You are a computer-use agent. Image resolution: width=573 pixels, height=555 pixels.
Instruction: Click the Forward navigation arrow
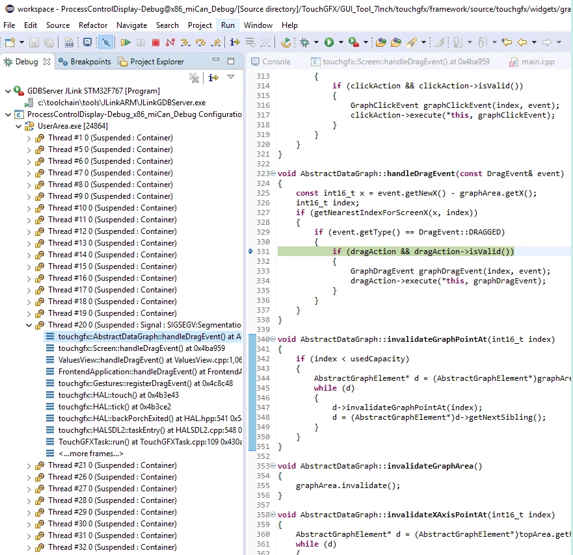(547, 42)
